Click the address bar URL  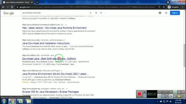tap(87, 7)
